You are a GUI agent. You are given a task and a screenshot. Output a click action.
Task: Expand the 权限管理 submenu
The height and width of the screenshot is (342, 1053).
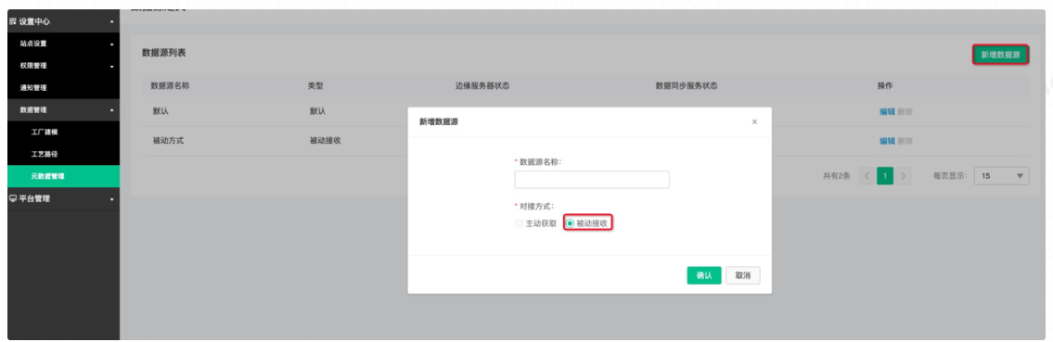pos(112,67)
